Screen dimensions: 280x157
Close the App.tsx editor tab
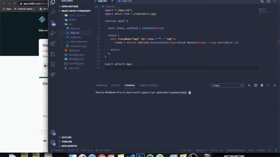pyautogui.click(x=112, y=1)
